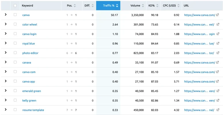Viewport: 223px width, 115px height.
Task: Click the Diff. column header
Action: (x=87, y=6)
